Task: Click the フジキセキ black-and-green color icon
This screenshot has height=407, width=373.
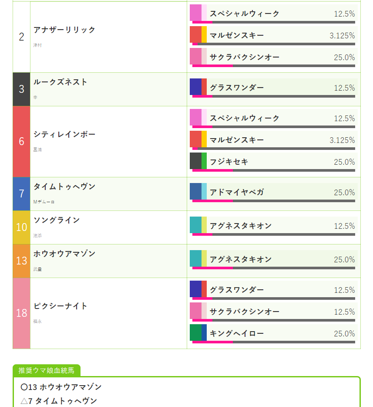Action: pos(198,161)
